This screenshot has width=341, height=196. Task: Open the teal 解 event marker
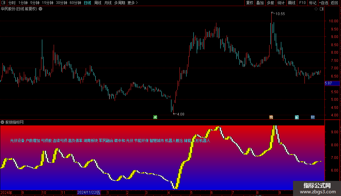297,117
